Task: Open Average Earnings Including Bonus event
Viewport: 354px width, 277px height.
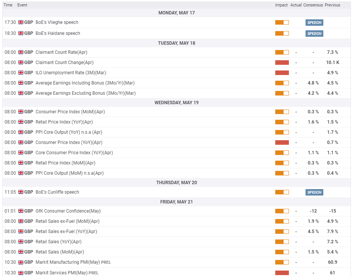Action: 85,83
